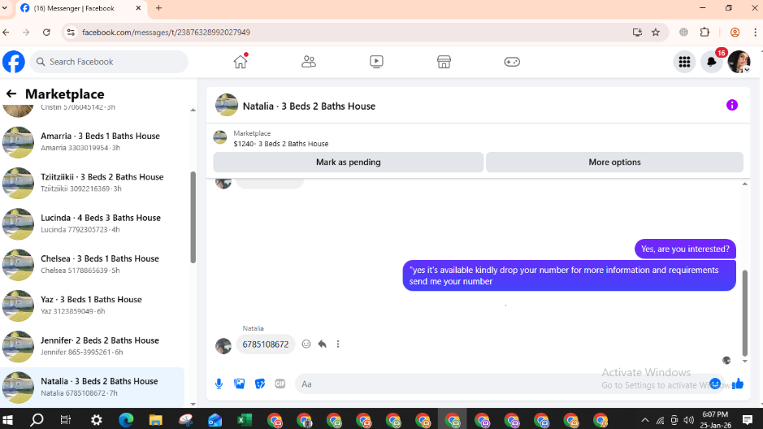Open Yaz 3 Beds 1 Baths conversation
The image size is (763, 429).
pyautogui.click(x=93, y=305)
